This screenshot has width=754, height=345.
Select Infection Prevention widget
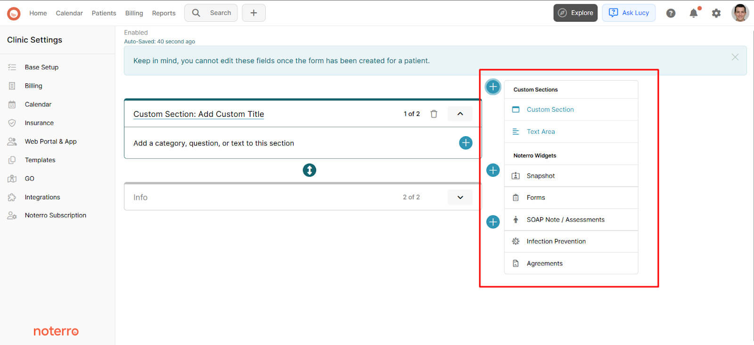coord(571,241)
